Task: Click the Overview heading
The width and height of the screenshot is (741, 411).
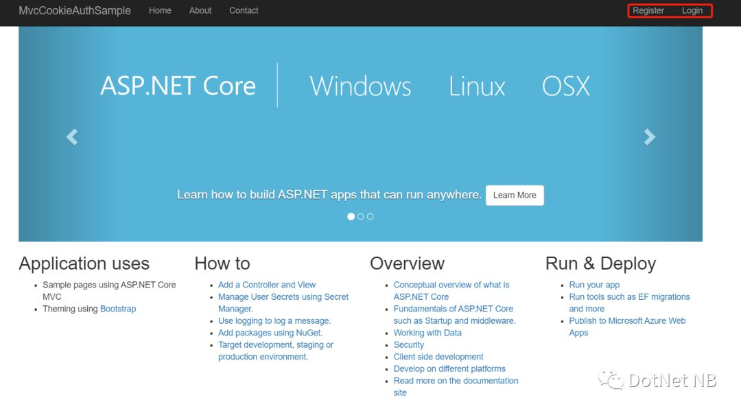Action: [x=407, y=263]
